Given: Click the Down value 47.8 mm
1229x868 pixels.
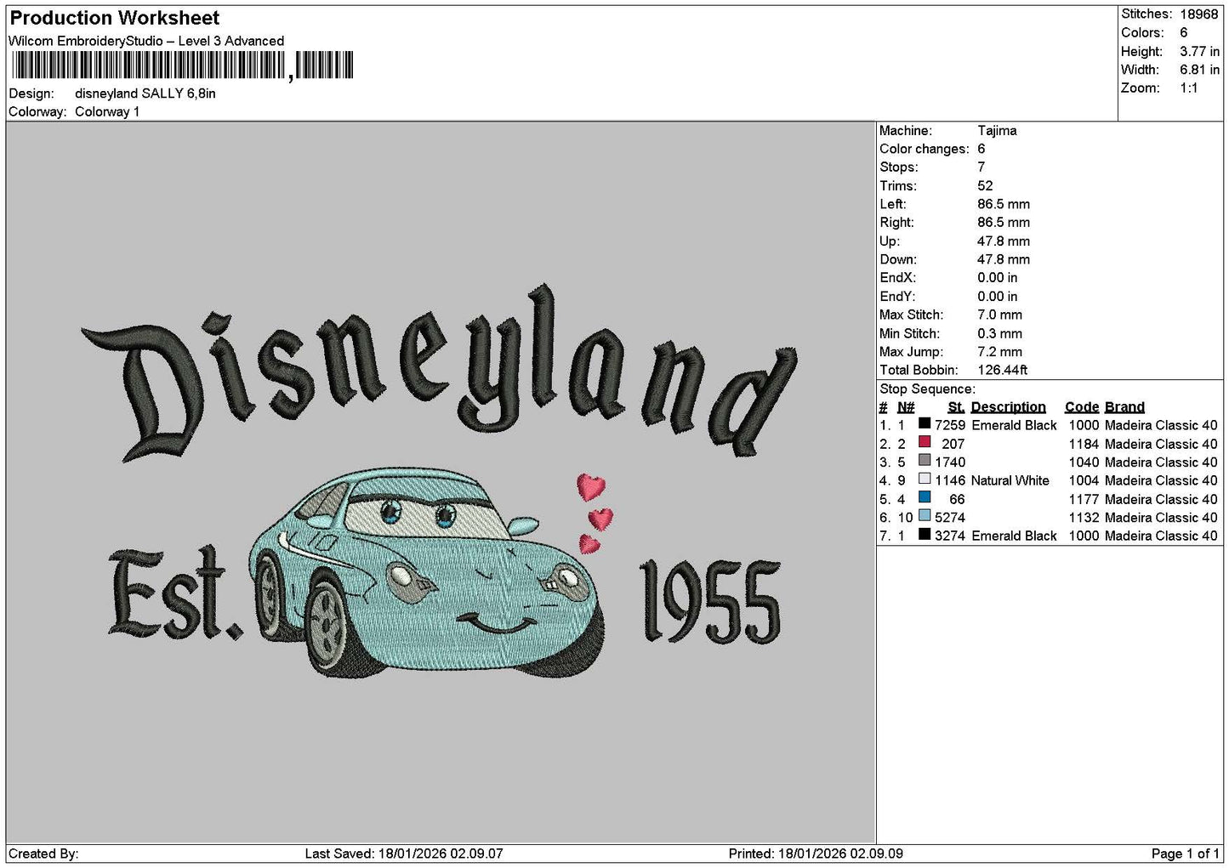Looking at the screenshot, I should pos(1004,259).
